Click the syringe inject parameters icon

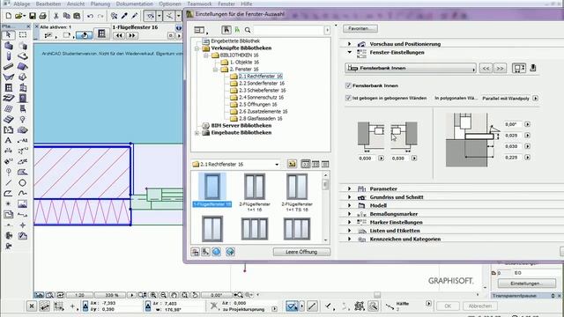pyautogui.click(x=135, y=16)
